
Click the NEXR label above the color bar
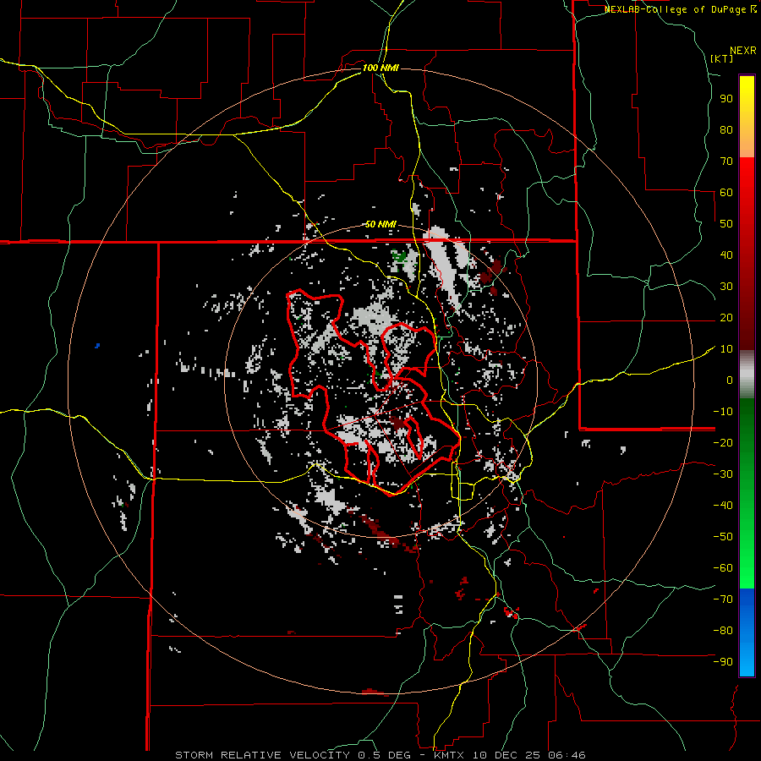(x=742, y=50)
